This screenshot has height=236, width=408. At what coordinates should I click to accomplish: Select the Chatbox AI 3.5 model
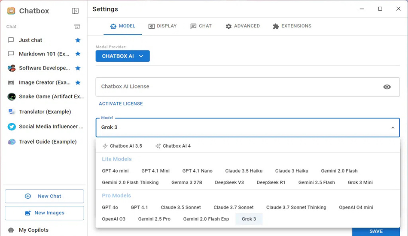[122, 146]
